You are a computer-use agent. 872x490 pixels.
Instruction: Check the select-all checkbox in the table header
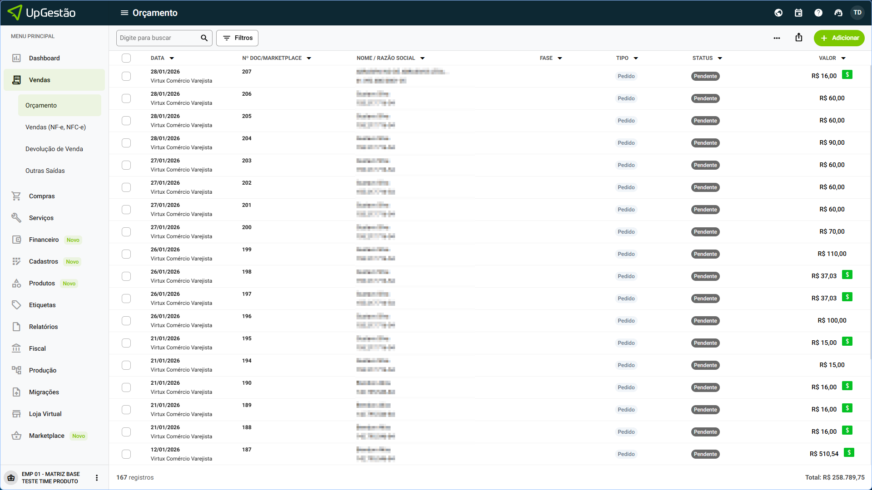click(x=126, y=58)
